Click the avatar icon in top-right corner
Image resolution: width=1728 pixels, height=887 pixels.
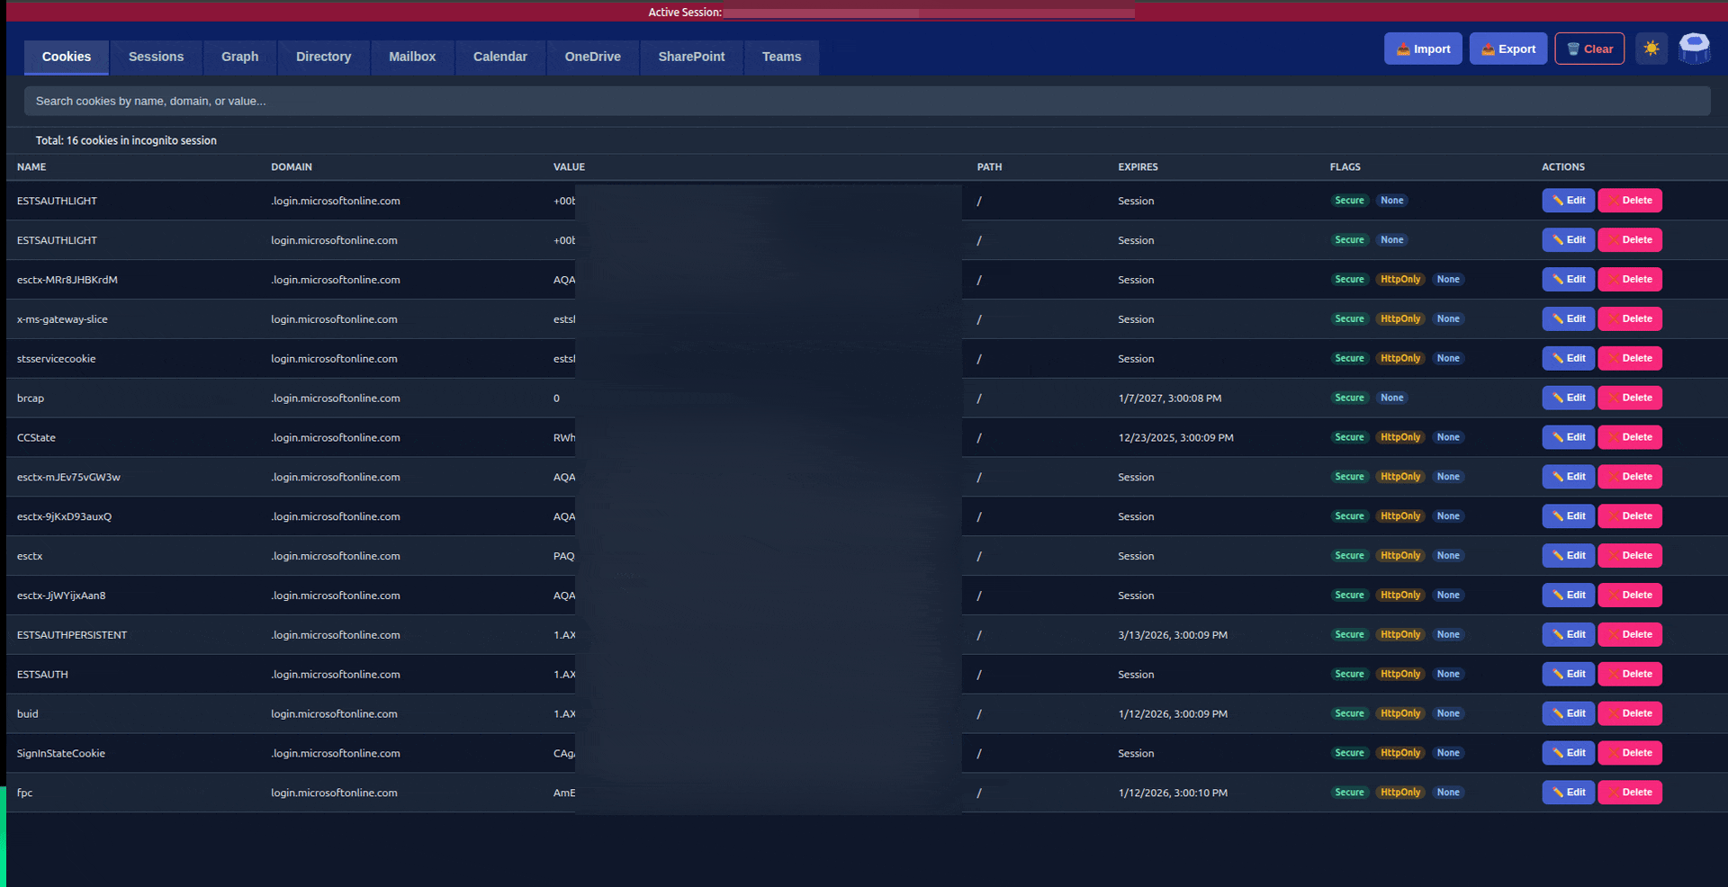tap(1694, 49)
